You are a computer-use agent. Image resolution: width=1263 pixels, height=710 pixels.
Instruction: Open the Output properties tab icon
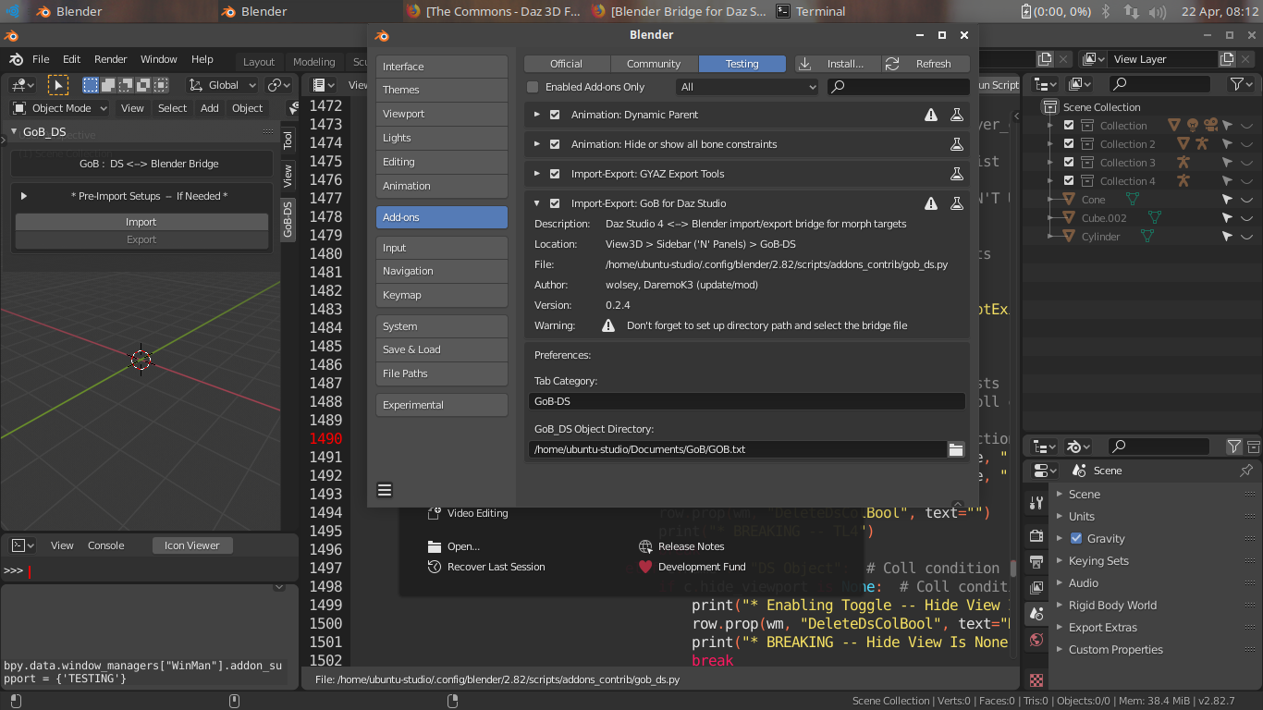[x=1036, y=562]
